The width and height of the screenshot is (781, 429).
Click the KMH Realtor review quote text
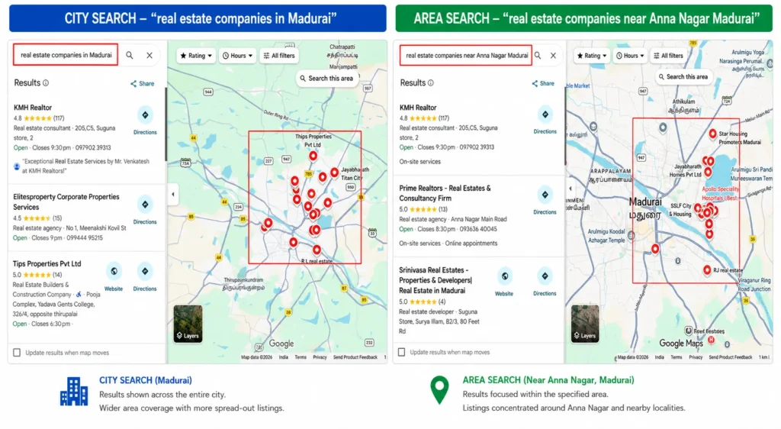pyautogui.click(x=85, y=166)
